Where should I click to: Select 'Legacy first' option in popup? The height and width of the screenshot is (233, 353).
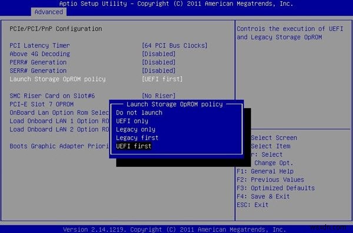(x=137, y=138)
